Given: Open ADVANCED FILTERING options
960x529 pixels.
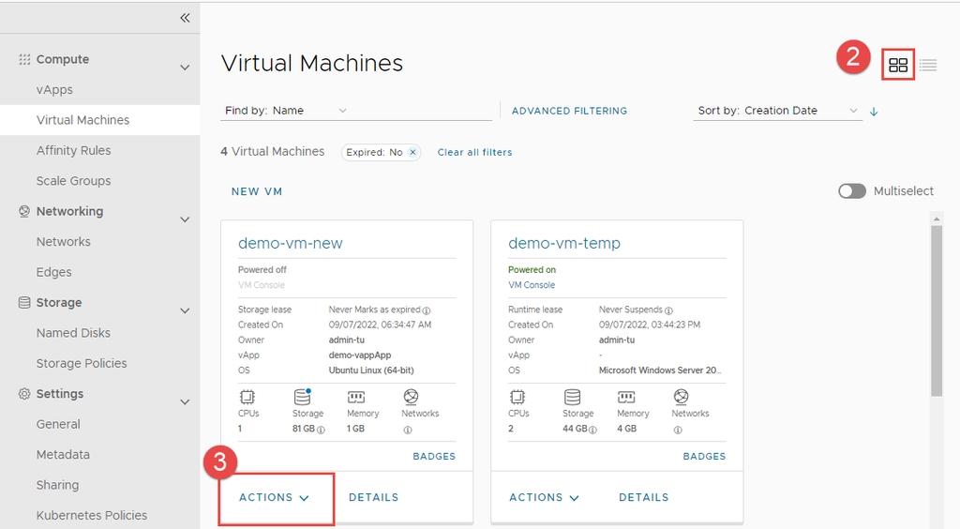Looking at the screenshot, I should pos(569,111).
